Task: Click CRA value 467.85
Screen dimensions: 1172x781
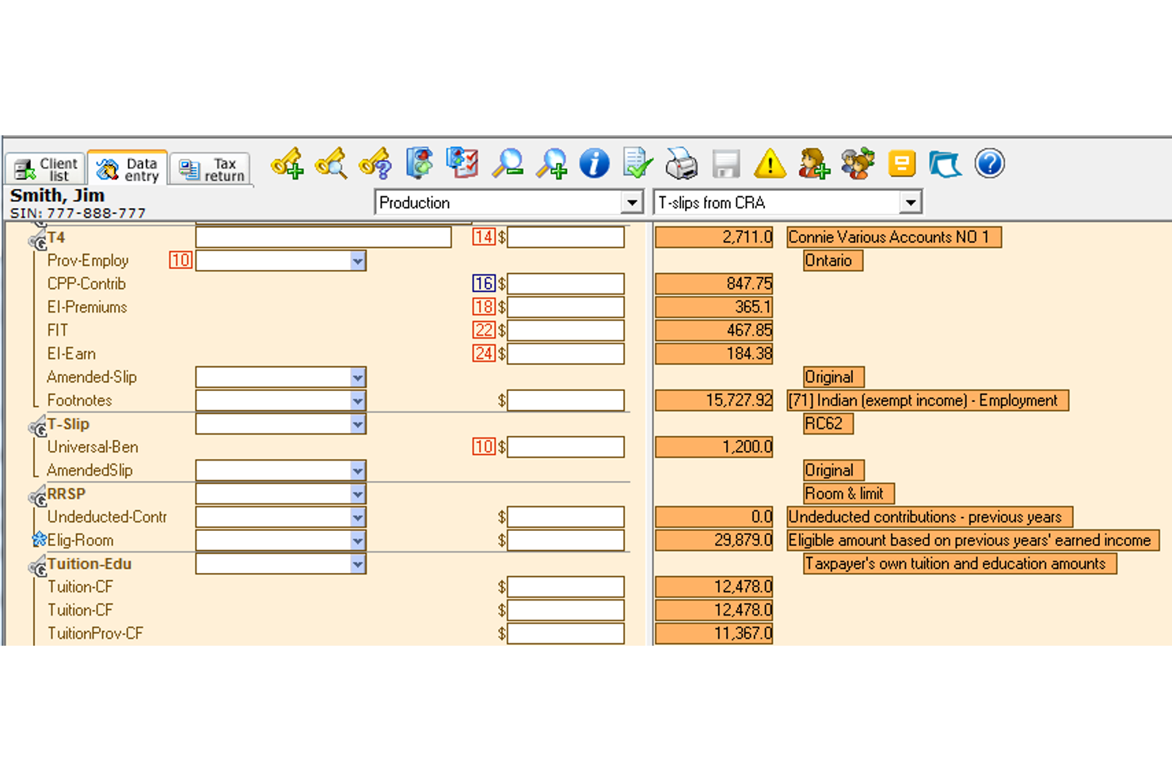Action: (714, 331)
